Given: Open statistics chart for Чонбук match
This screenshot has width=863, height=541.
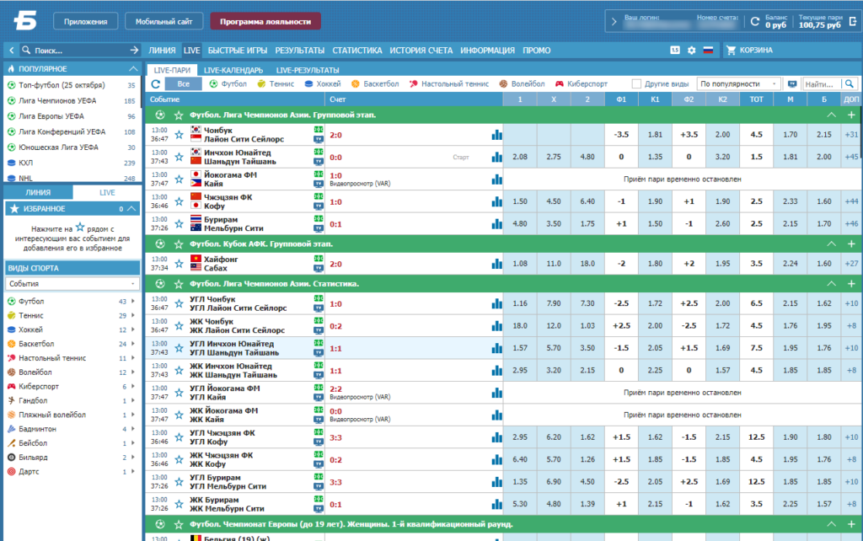Looking at the screenshot, I should (496, 135).
